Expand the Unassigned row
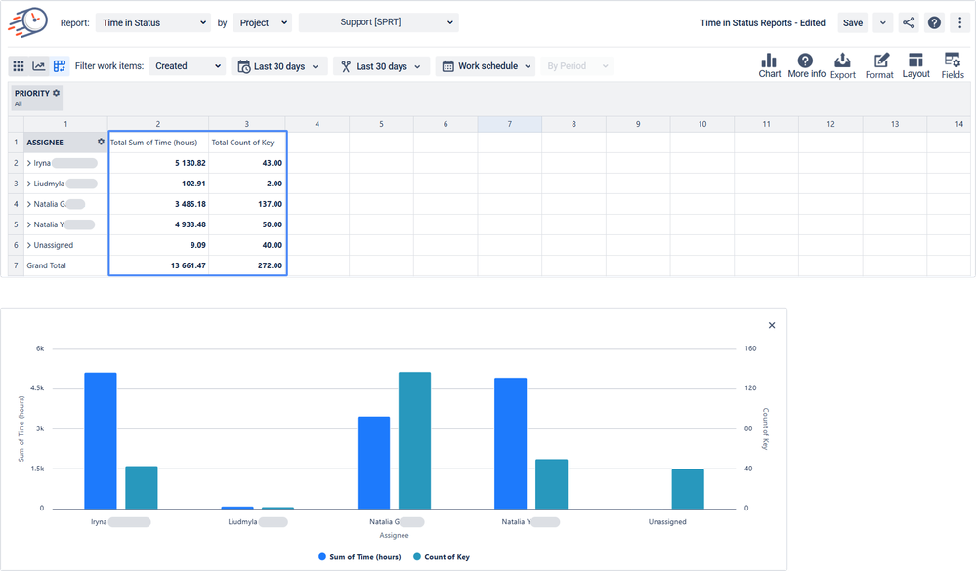Screen dimensions: 976x571 pyautogui.click(x=29, y=245)
